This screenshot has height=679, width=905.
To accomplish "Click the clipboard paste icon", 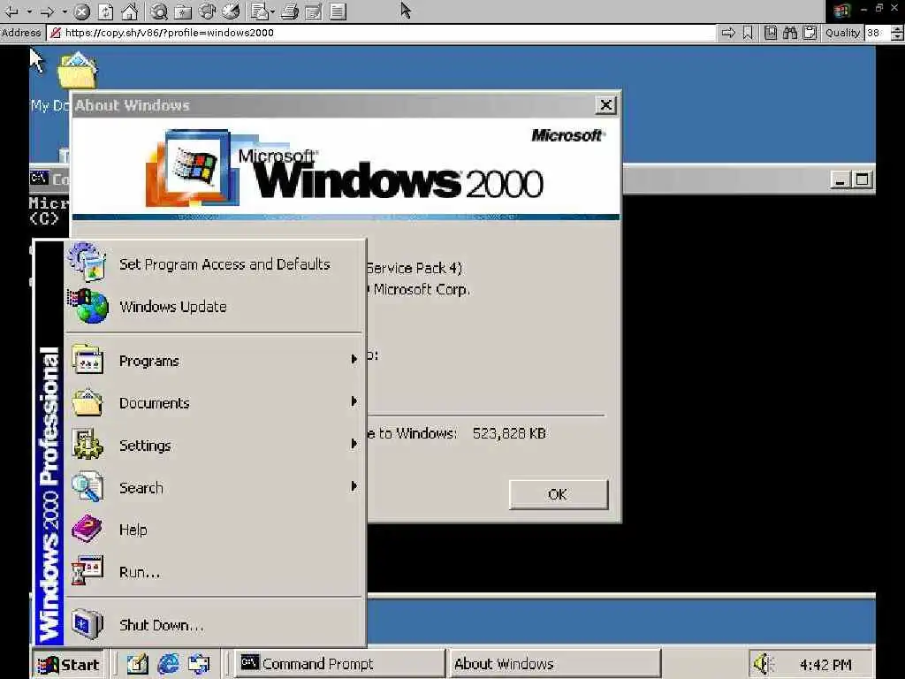I will click(x=810, y=33).
